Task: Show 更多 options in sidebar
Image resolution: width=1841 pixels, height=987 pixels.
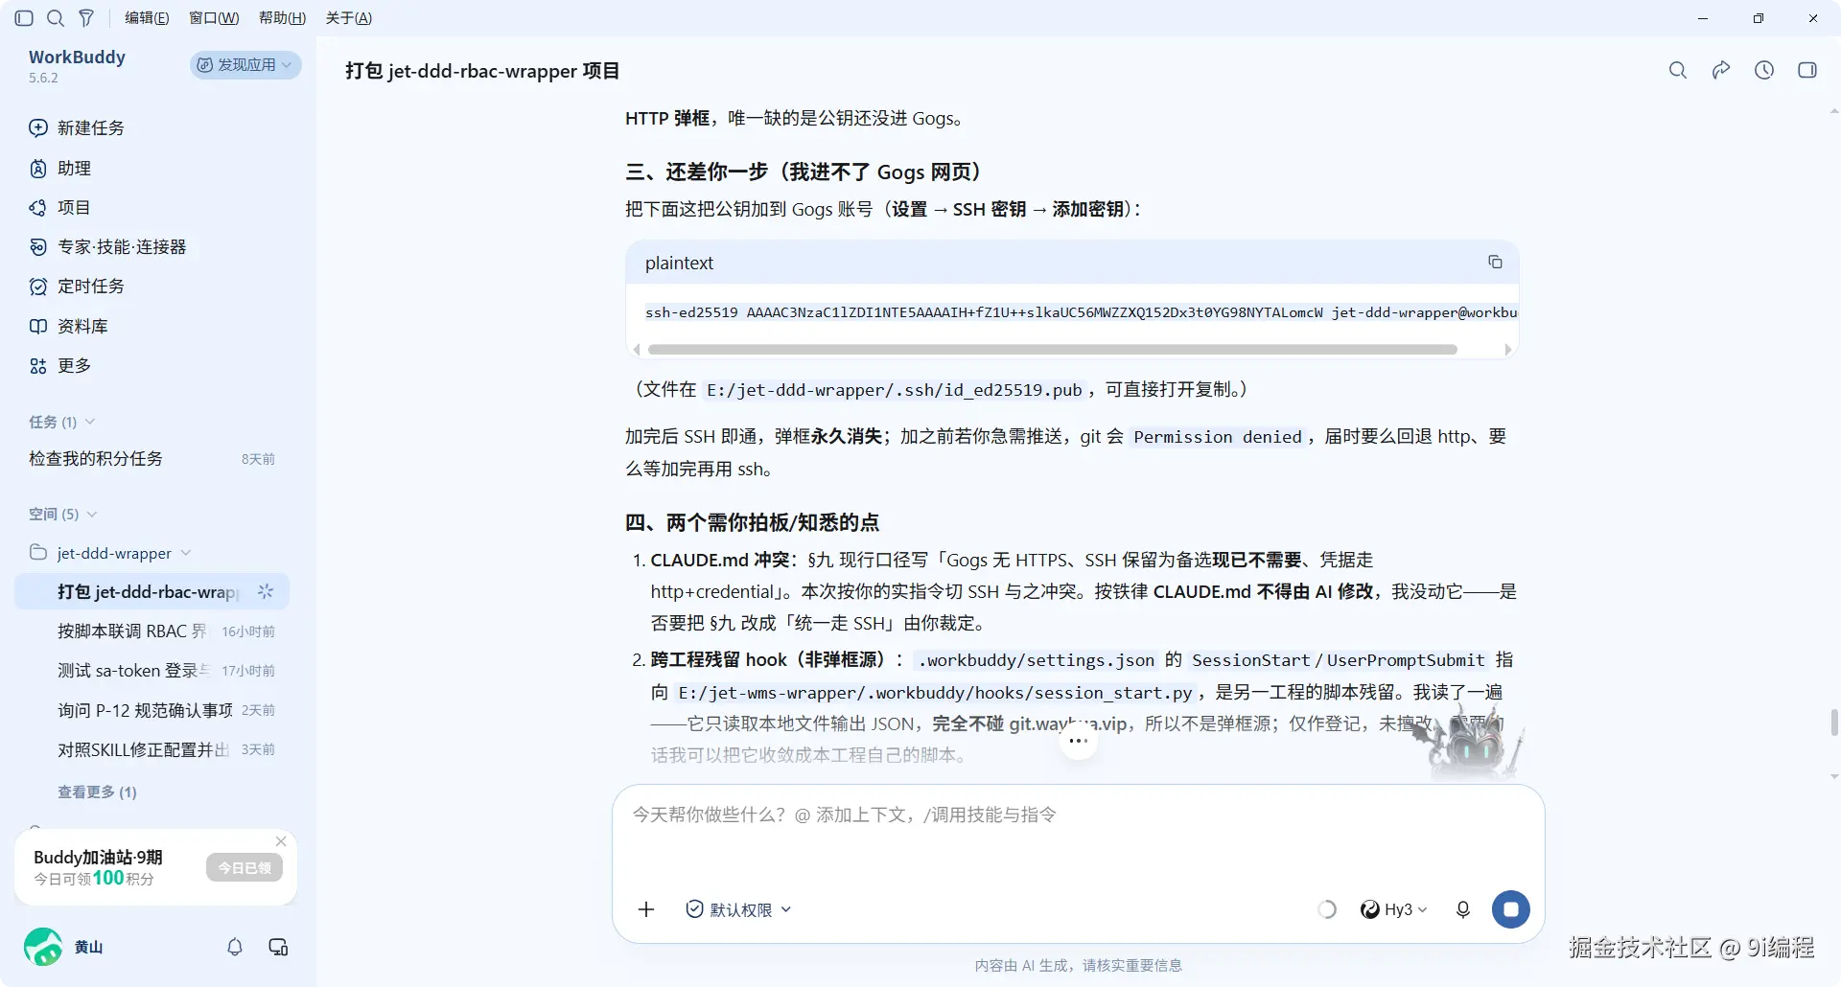Action: point(60,366)
